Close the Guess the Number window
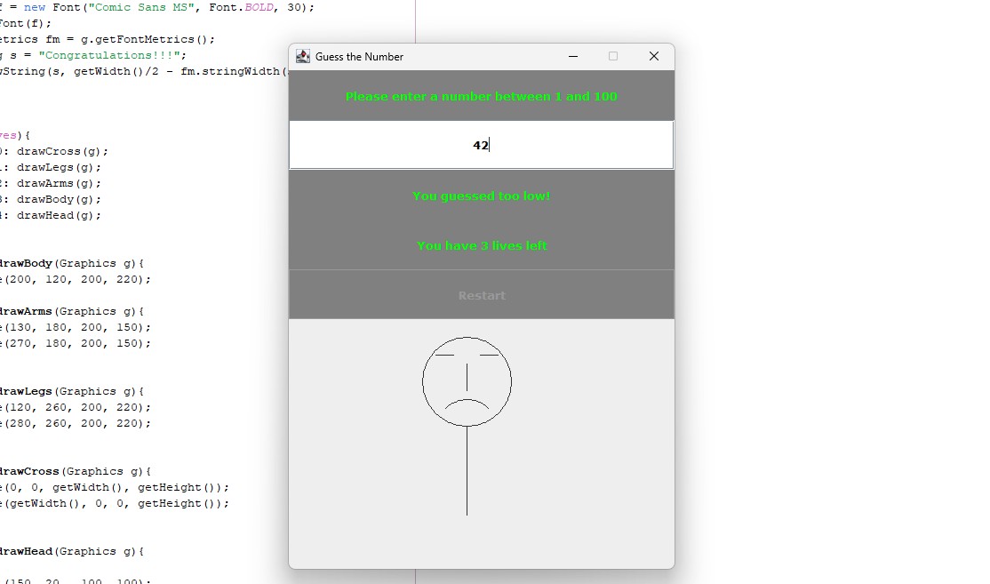Screen dimensions: 990x584 click(654, 56)
